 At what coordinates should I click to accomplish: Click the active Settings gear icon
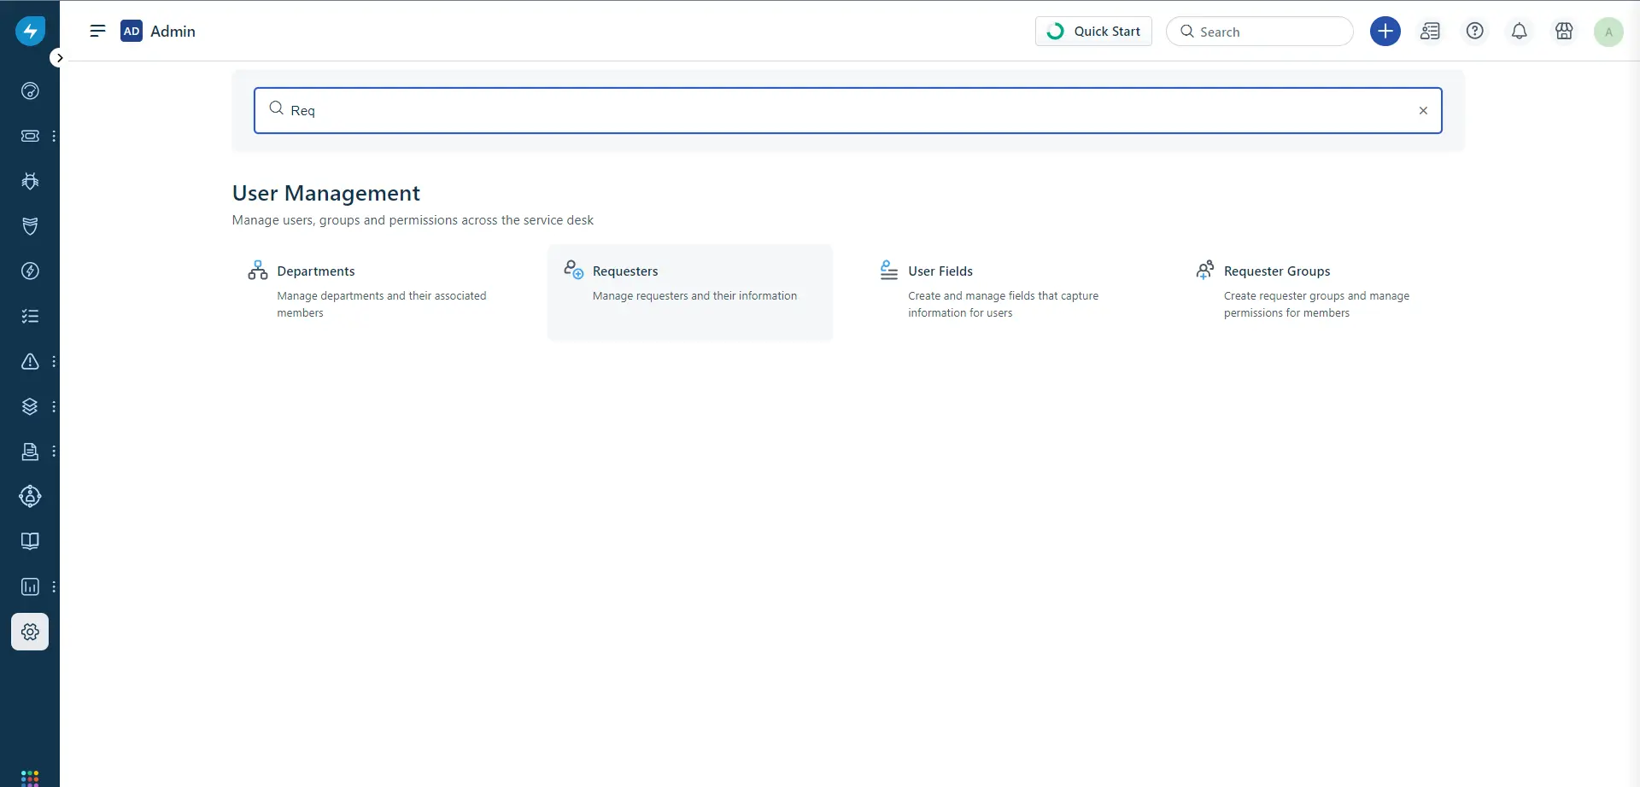coord(30,632)
